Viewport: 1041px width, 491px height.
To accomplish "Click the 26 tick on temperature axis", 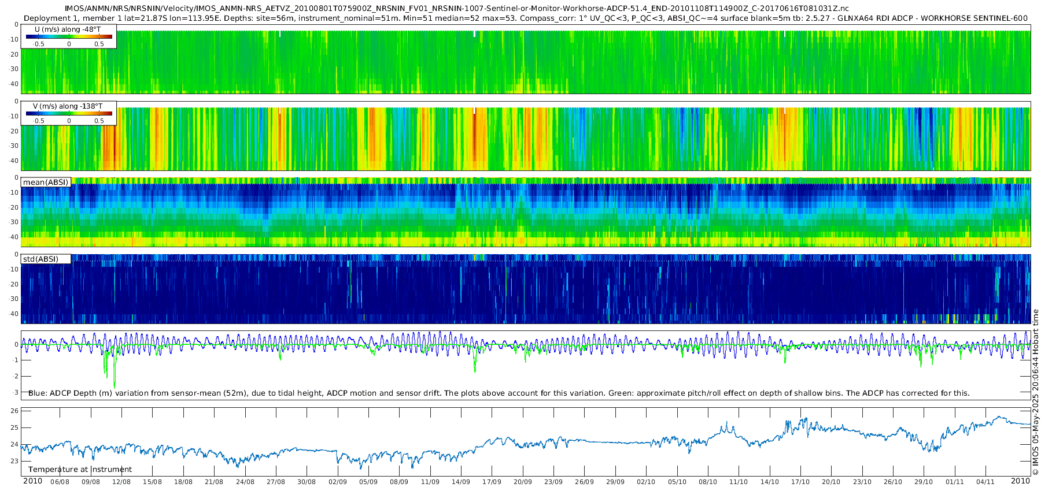I will click(x=14, y=411).
